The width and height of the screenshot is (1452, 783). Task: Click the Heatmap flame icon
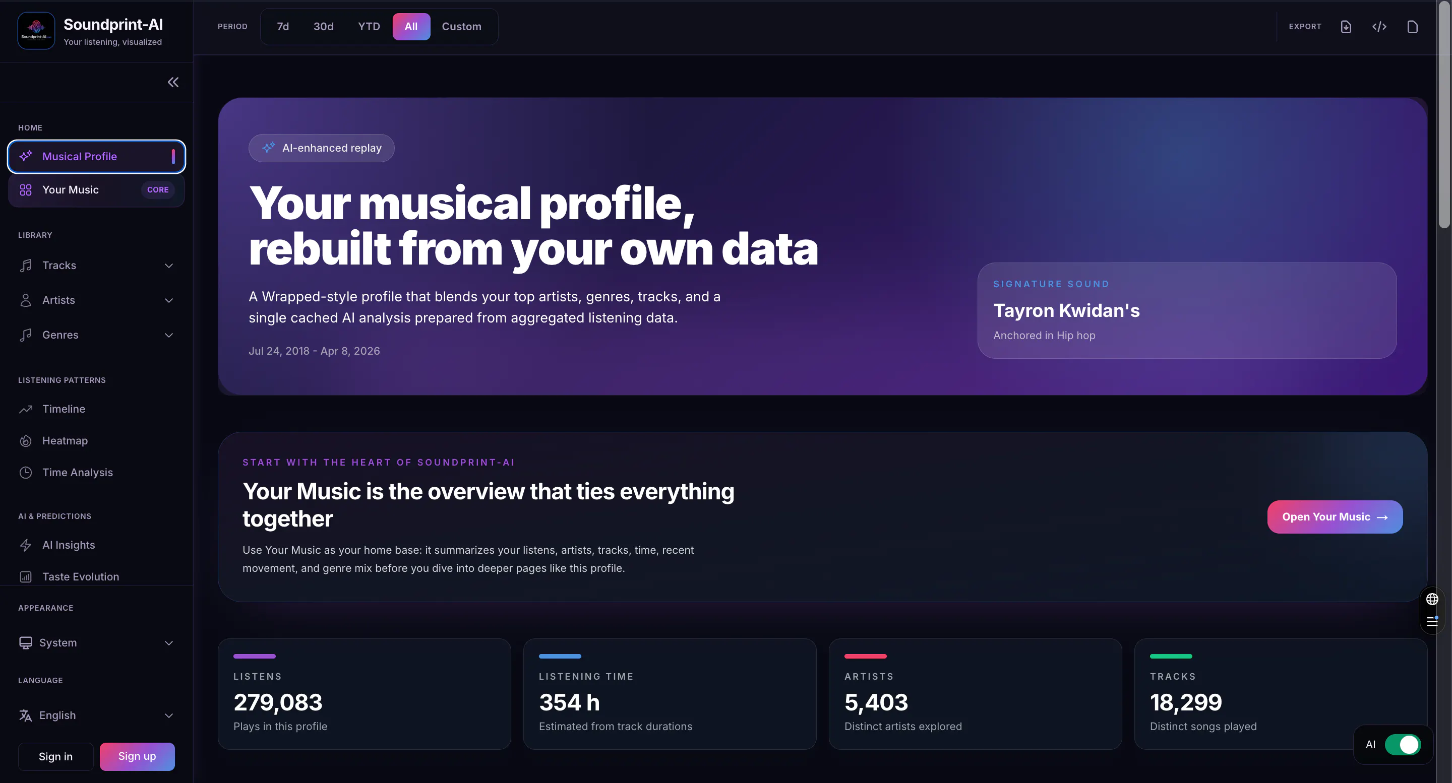(26, 441)
